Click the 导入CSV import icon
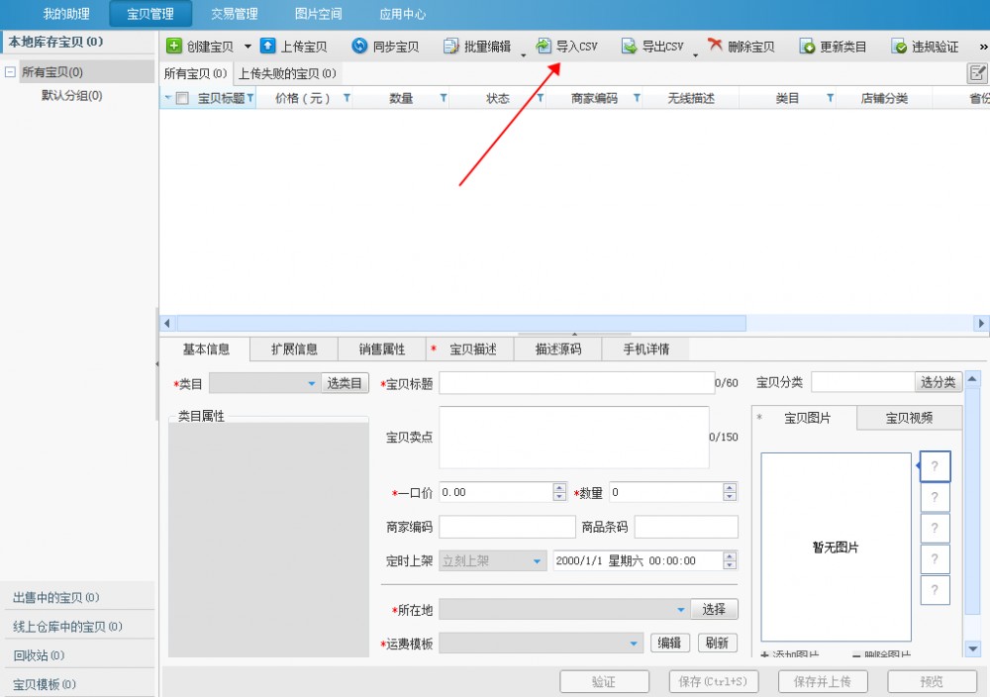Viewport: 990px width, 697px height. pos(544,47)
